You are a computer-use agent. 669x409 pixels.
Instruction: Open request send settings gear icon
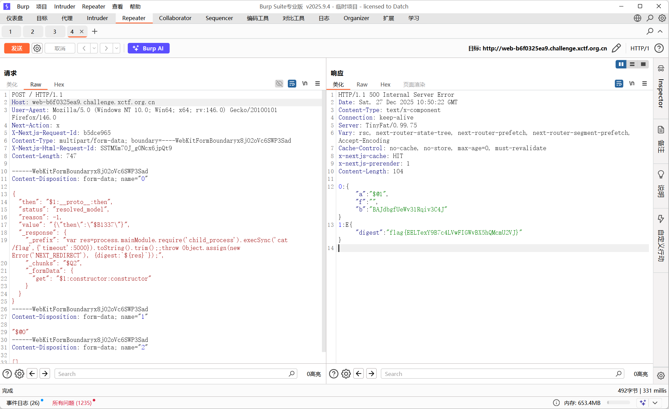pyautogui.click(x=37, y=48)
